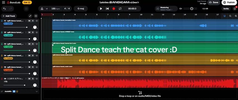This screenshot has height=100, width=238.
Task: Expand track 02 chevron
Action: click(37, 32)
